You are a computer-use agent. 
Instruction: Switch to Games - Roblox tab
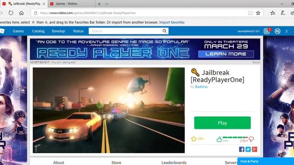pos(72,4)
